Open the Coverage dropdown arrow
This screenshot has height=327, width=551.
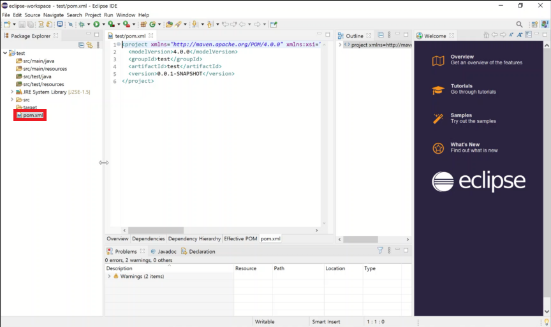tap(119, 24)
